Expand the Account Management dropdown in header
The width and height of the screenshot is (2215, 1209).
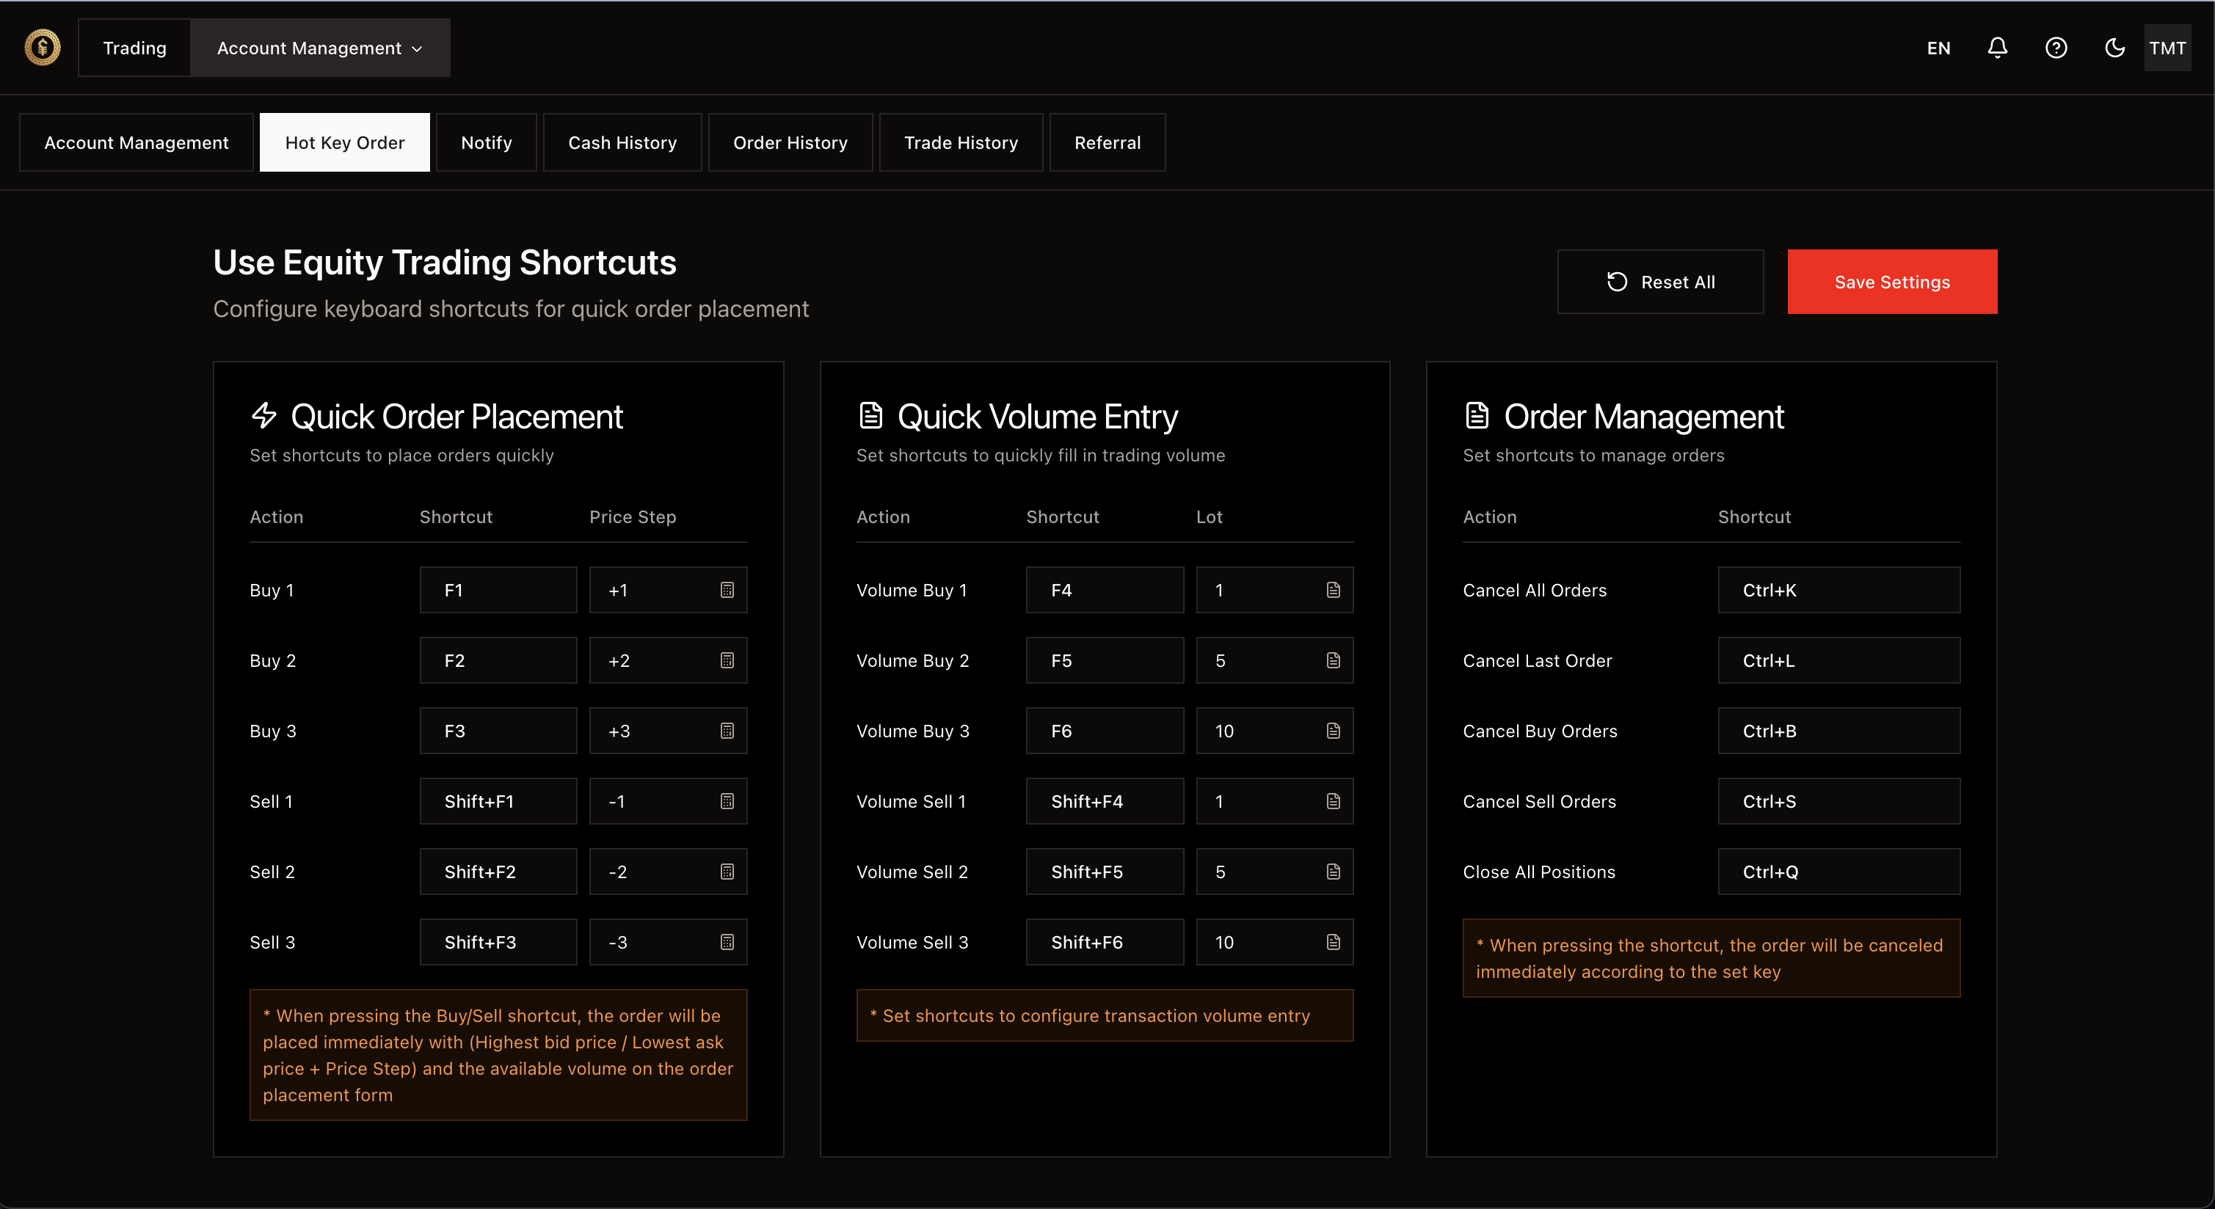(x=320, y=48)
